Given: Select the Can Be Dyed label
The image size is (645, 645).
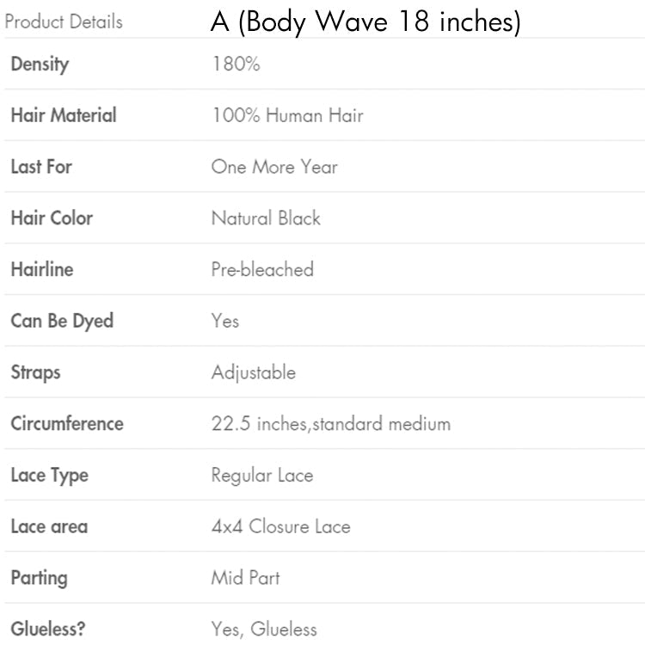Looking at the screenshot, I should pos(62,321).
